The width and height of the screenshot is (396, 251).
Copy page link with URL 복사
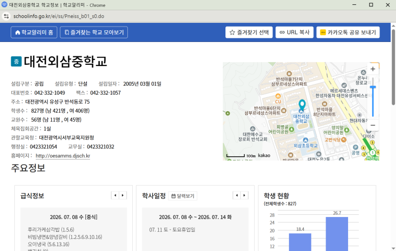295,32
